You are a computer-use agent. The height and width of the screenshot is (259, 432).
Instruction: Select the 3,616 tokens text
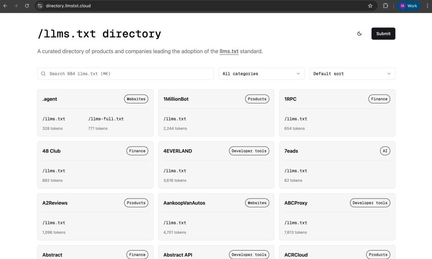(175, 180)
